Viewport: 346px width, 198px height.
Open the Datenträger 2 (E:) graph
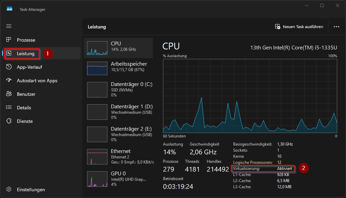click(x=97, y=134)
